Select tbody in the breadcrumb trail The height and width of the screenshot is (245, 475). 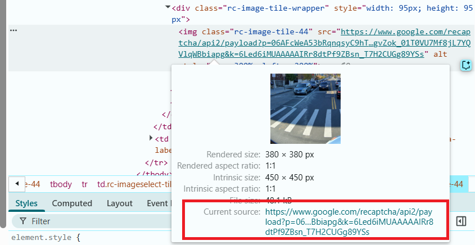point(61,184)
